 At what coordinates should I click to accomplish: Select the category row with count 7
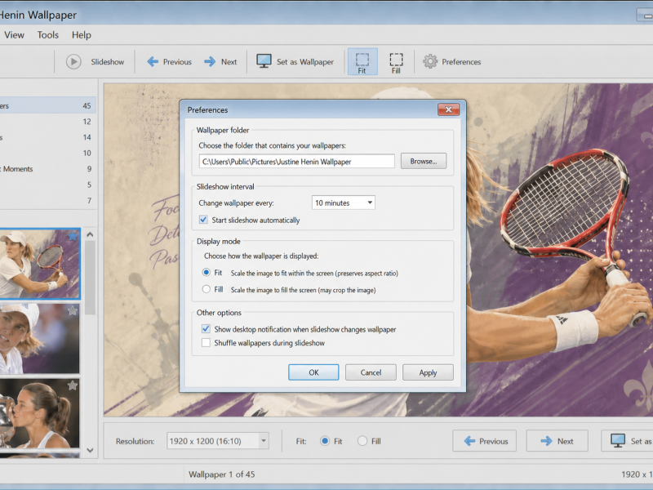[47, 200]
